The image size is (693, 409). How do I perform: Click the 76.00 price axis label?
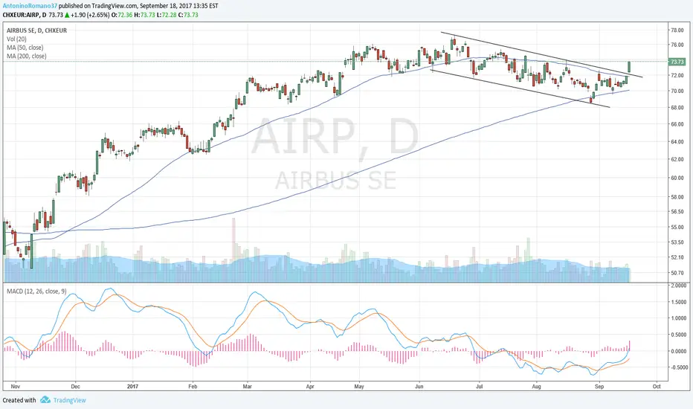click(x=677, y=45)
